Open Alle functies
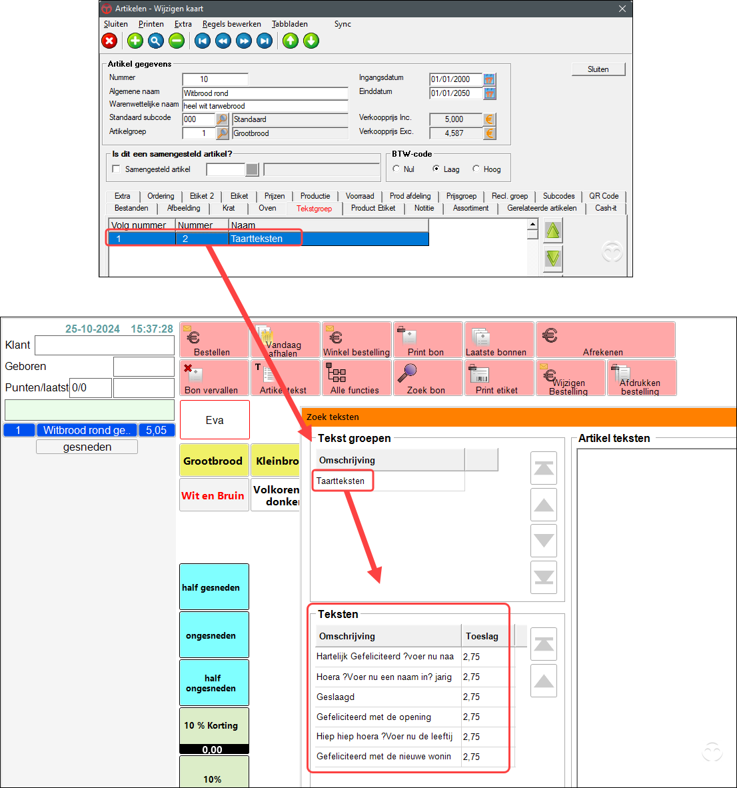737x788 pixels. tap(357, 378)
